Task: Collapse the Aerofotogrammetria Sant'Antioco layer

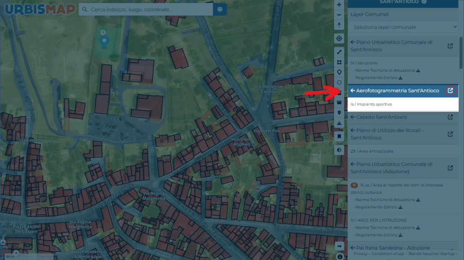Action: (x=353, y=91)
